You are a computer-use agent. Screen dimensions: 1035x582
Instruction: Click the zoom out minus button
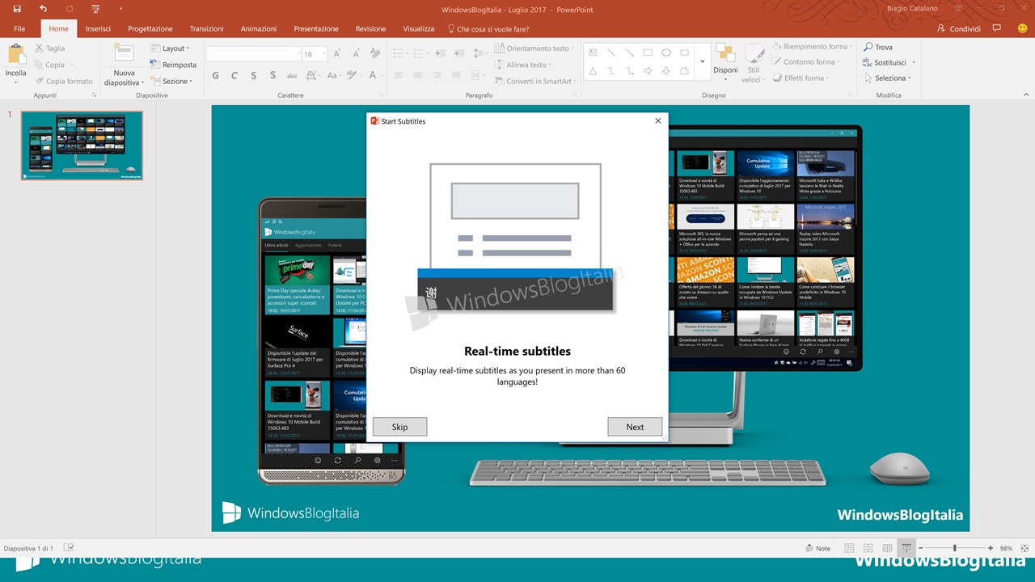[x=920, y=548]
